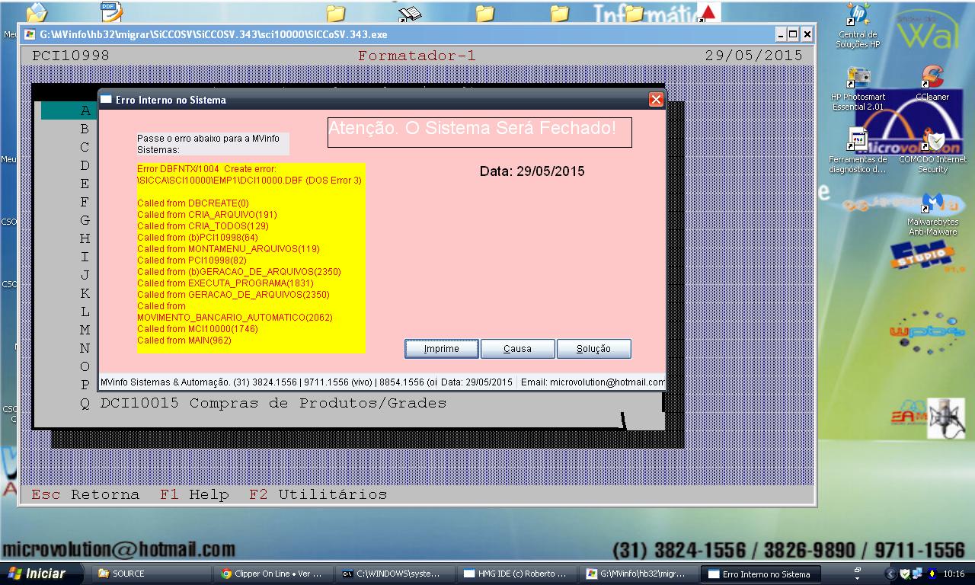Screen dimensions: 975x585
Task: Pick menu letter K in the console list
Action: click(x=85, y=293)
